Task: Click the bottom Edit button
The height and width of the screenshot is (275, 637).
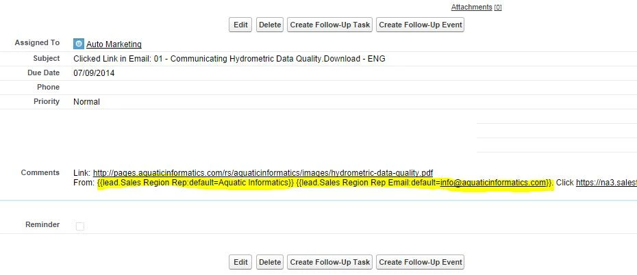Action: [x=240, y=262]
